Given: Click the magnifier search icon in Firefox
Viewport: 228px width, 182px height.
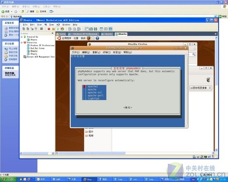Looking at the screenshot, I should [194, 54].
